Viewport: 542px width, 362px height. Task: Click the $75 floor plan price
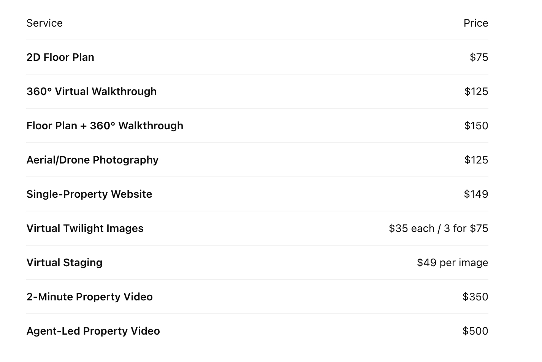click(x=479, y=57)
